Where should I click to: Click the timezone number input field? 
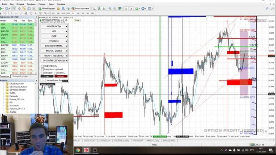click(x=43, y=81)
